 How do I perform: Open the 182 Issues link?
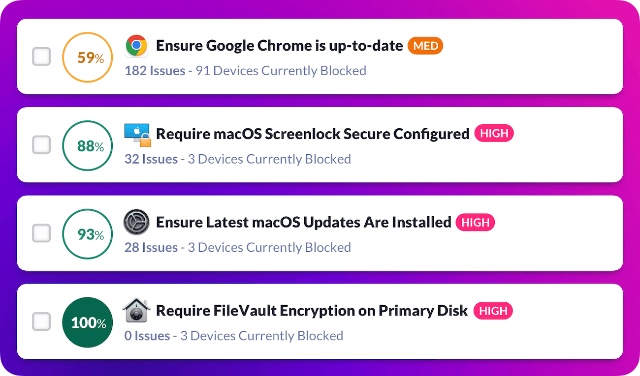pyautogui.click(x=154, y=70)
